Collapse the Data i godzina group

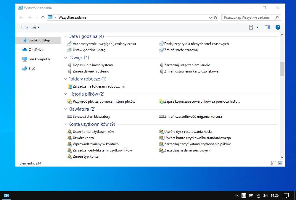coord(65,36)
